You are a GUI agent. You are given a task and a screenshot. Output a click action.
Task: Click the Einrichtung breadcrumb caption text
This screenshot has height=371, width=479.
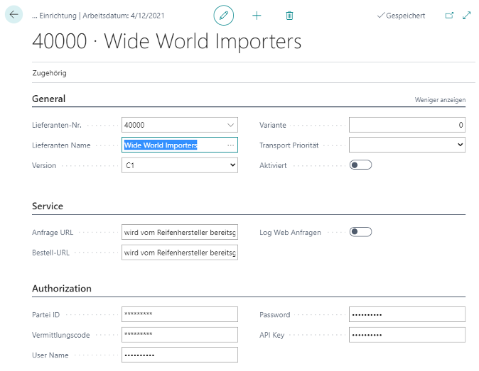(58, 16)
